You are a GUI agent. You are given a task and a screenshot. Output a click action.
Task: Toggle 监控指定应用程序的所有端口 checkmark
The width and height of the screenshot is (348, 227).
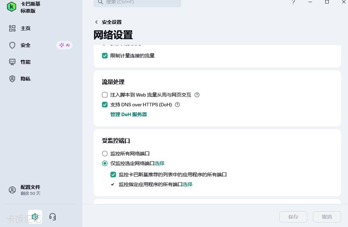coord(113,184)
